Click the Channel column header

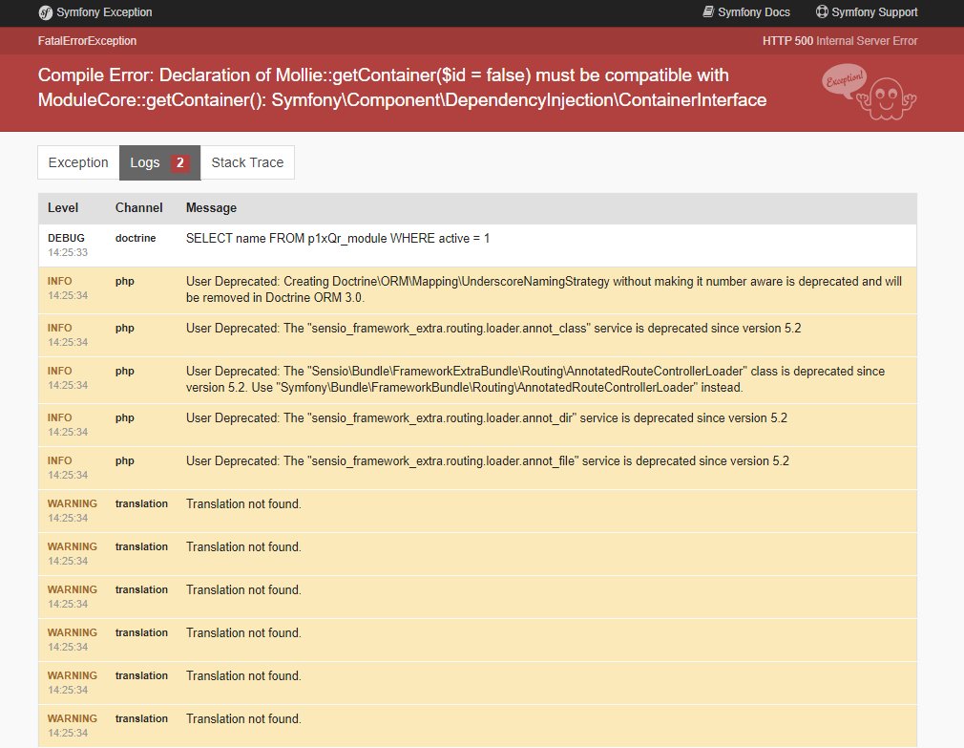(139, 208)
